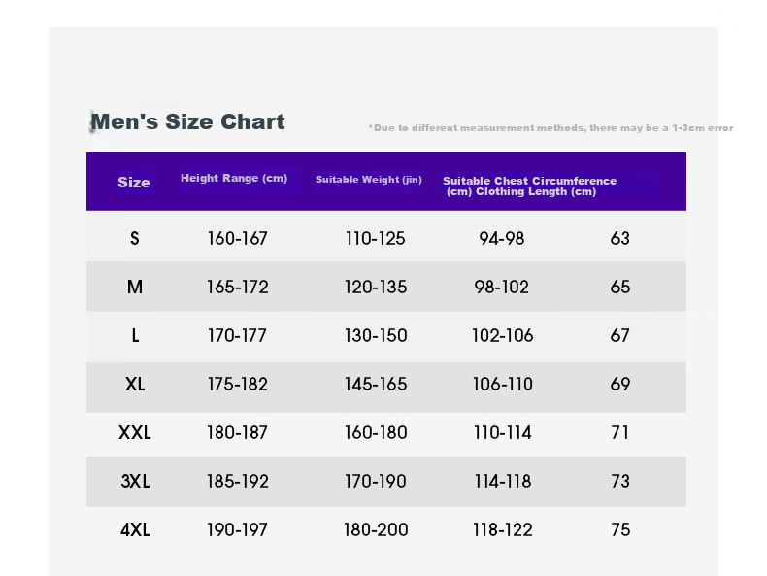Viewport: 767px width, 576px height.
Task: Click the Size column header
Action: 134,182
